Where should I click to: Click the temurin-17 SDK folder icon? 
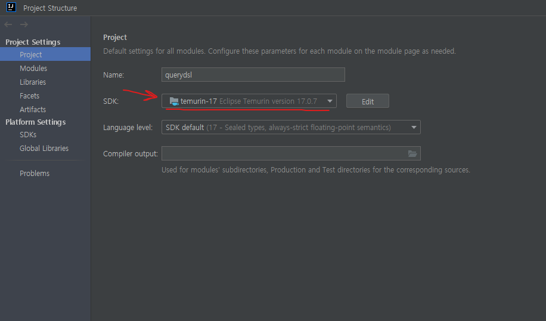pos(174,101)
